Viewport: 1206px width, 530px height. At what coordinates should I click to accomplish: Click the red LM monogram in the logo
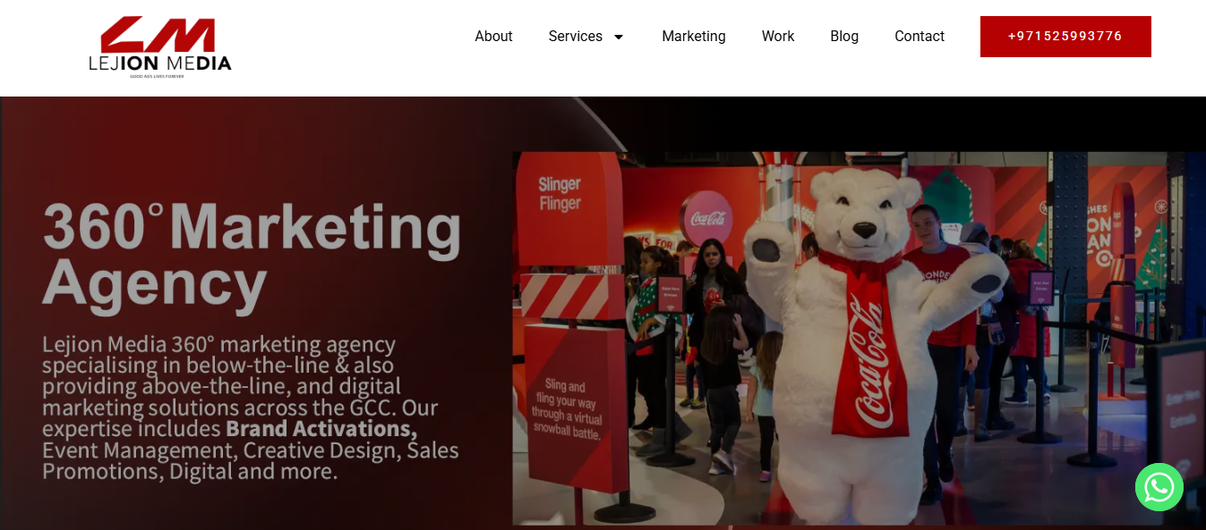158,34
